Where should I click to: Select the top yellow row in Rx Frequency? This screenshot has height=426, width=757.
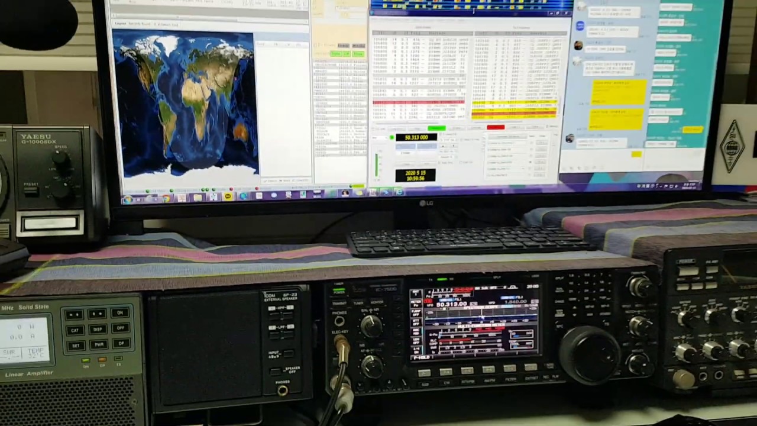point(515,102)
